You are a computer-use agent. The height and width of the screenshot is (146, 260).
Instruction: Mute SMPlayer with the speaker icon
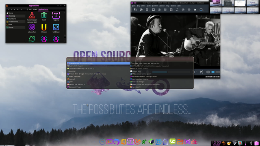tap(208, 72)
